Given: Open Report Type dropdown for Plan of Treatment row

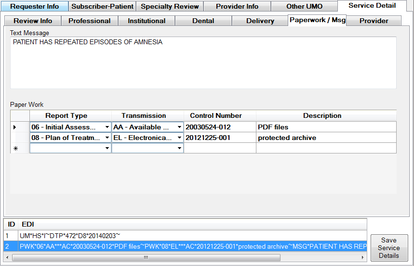Looking at the screenshot, I should click(x=107, y=138).
